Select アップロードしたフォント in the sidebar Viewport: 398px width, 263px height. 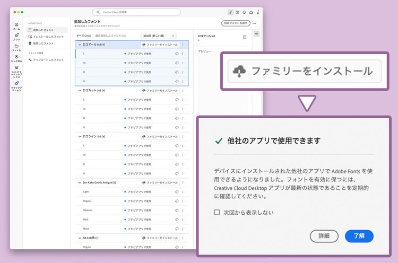pos(47,60)
